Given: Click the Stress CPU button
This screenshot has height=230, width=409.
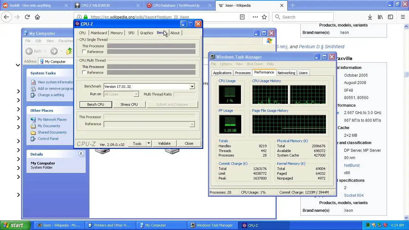Looking at the screenshot, I should (x=129, y=104).
